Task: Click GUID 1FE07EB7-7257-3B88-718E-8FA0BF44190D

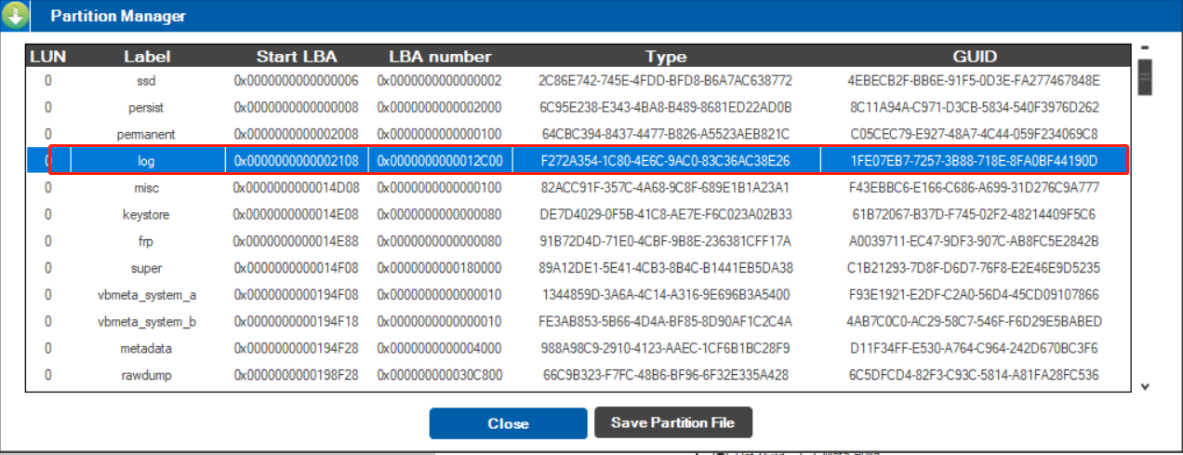Action: point(975,162)
